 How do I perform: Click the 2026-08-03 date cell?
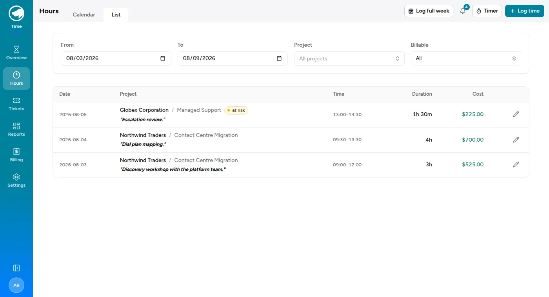73,165
